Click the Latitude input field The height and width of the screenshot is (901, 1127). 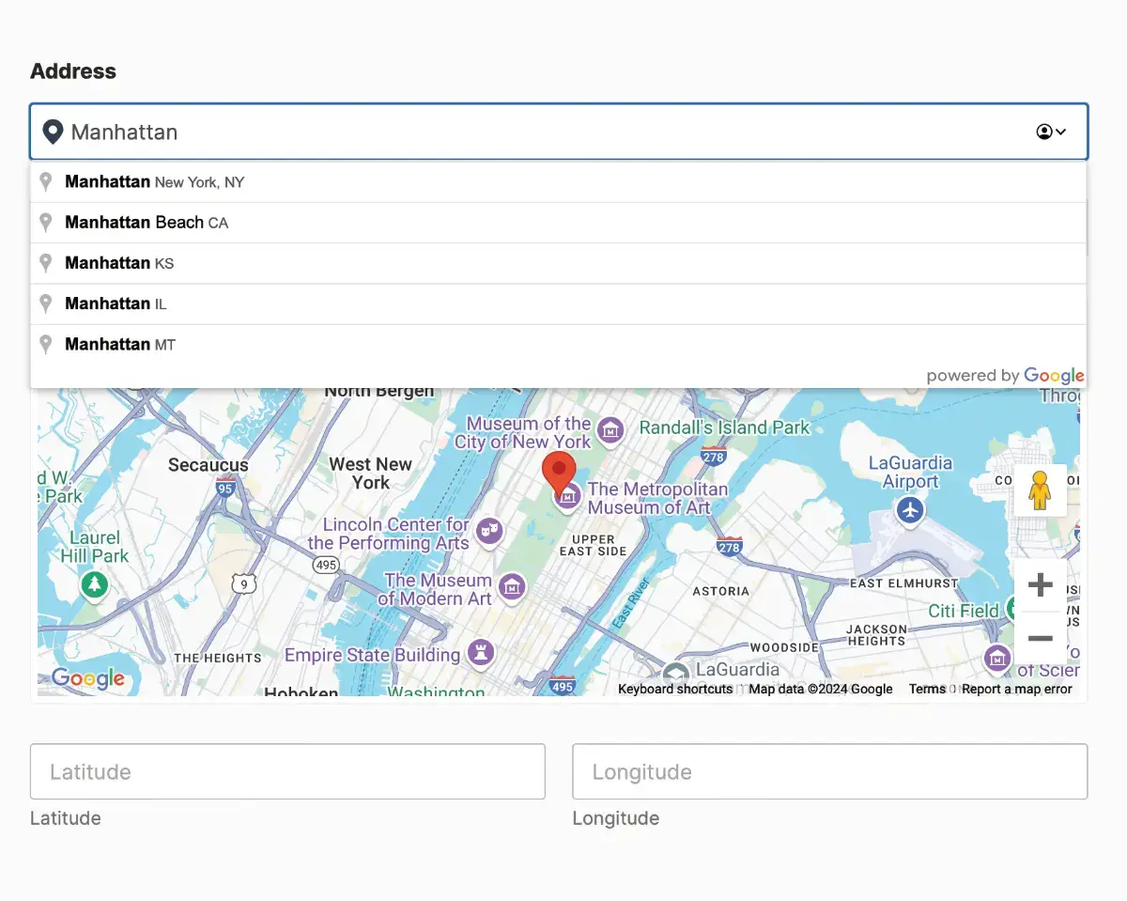click(x=286, y=771)
